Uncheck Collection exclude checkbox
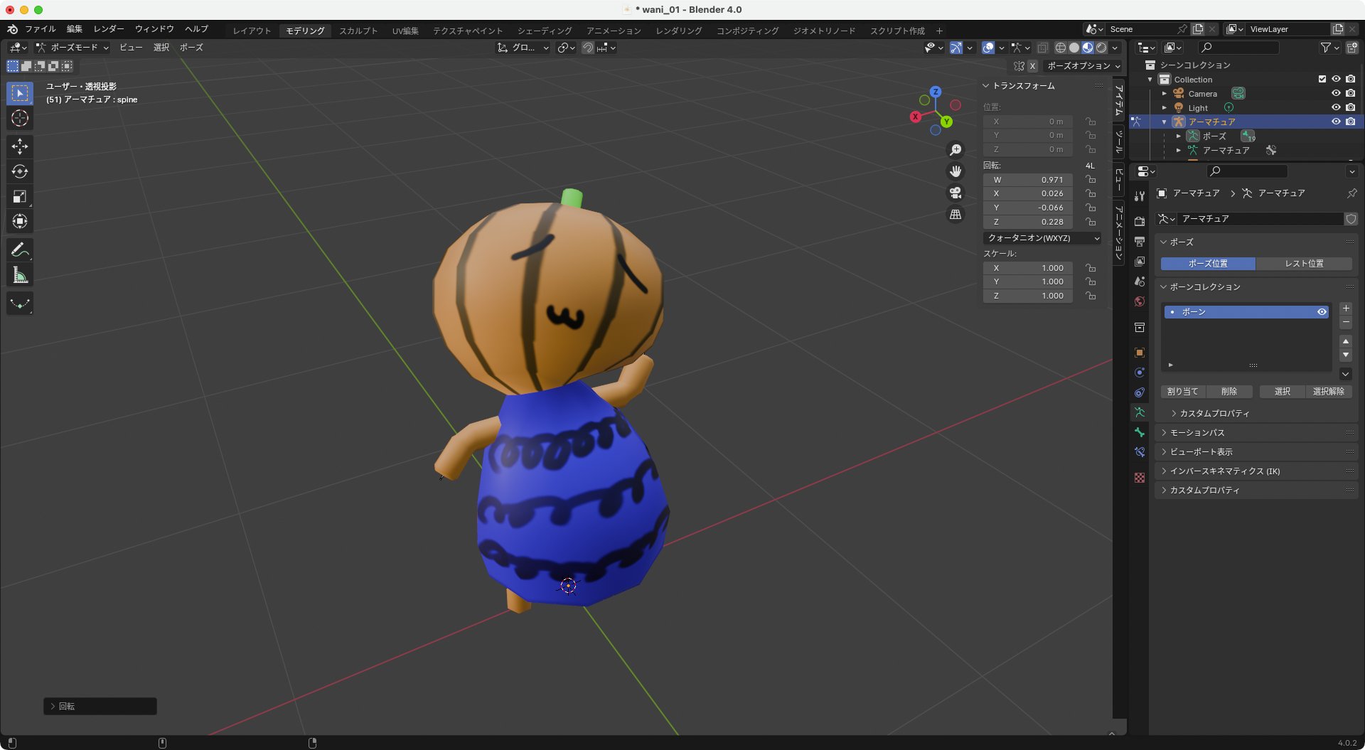This screenshot has width=1365, height=750. [x=1322, y=79]
